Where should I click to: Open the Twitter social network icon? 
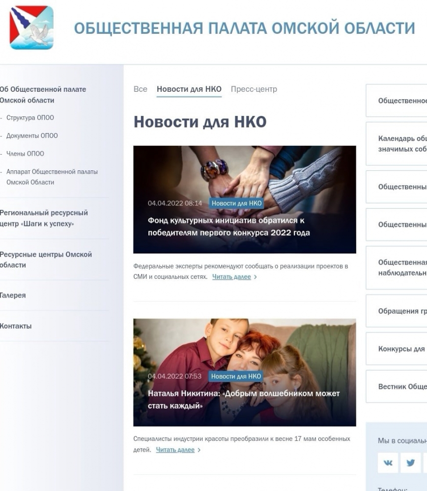pyautogui.click(x=410, y=463)
